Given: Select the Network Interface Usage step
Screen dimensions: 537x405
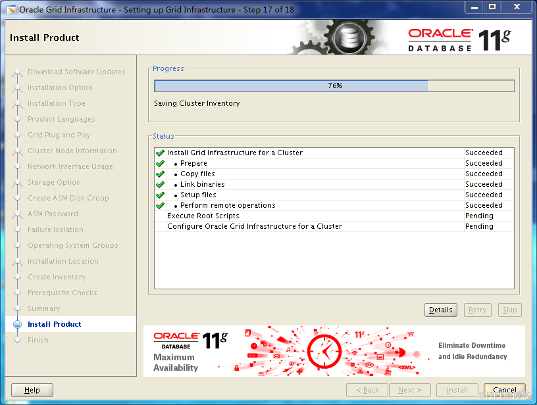Looking at the screenshot, I should point(70,166).
